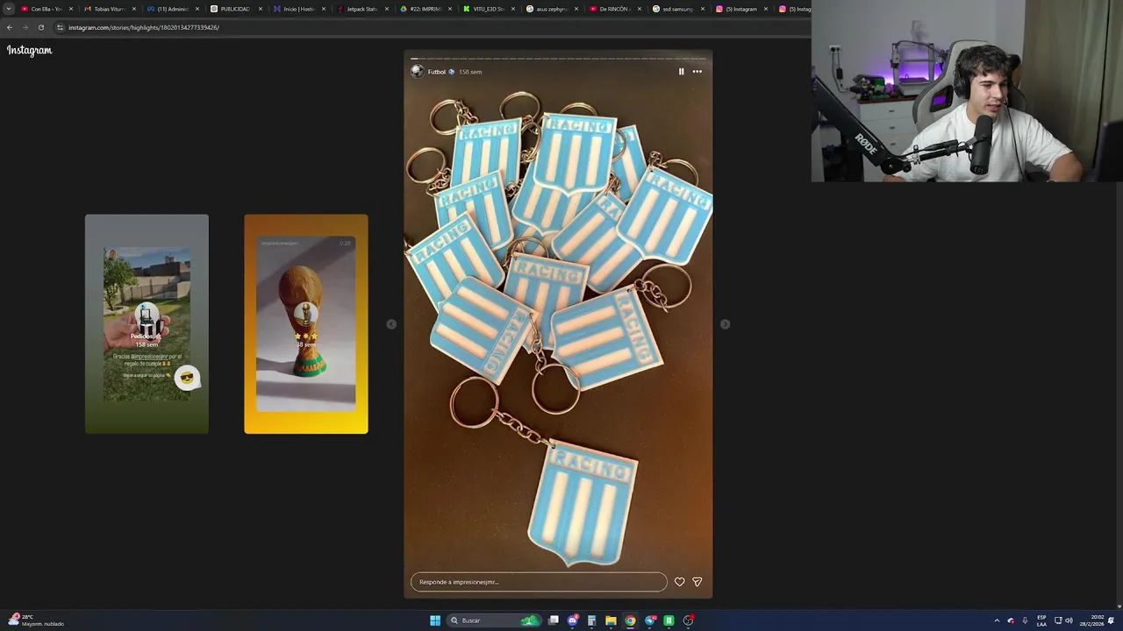
Task: Open network settings tray icon
Action: (x=1058, y=620)
